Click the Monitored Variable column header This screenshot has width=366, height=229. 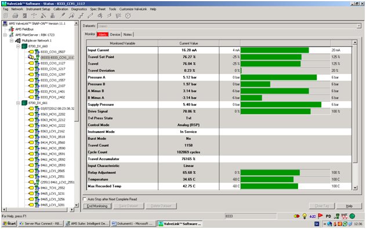tap(122, 43)
